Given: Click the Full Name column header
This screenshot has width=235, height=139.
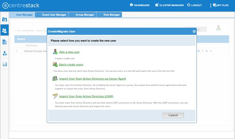Looking at the screenshot, I should 31,45.
